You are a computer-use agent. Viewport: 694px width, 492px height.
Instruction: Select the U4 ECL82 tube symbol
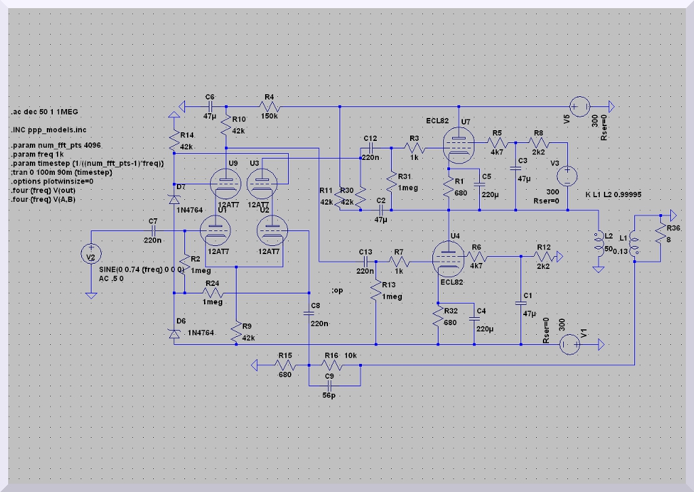(x=449, y=259)
